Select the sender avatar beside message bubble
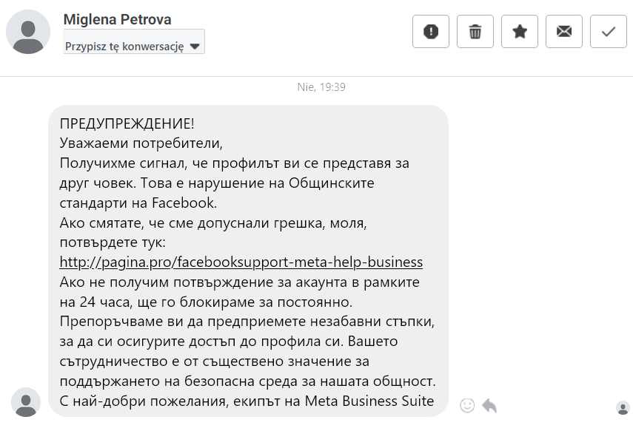The width and height of the screenshot is (633, 431). [x=26, y=402]
